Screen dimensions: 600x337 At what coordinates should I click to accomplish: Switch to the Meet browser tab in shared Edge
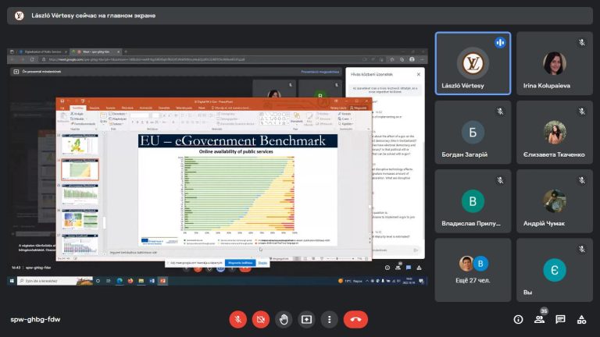95,51
